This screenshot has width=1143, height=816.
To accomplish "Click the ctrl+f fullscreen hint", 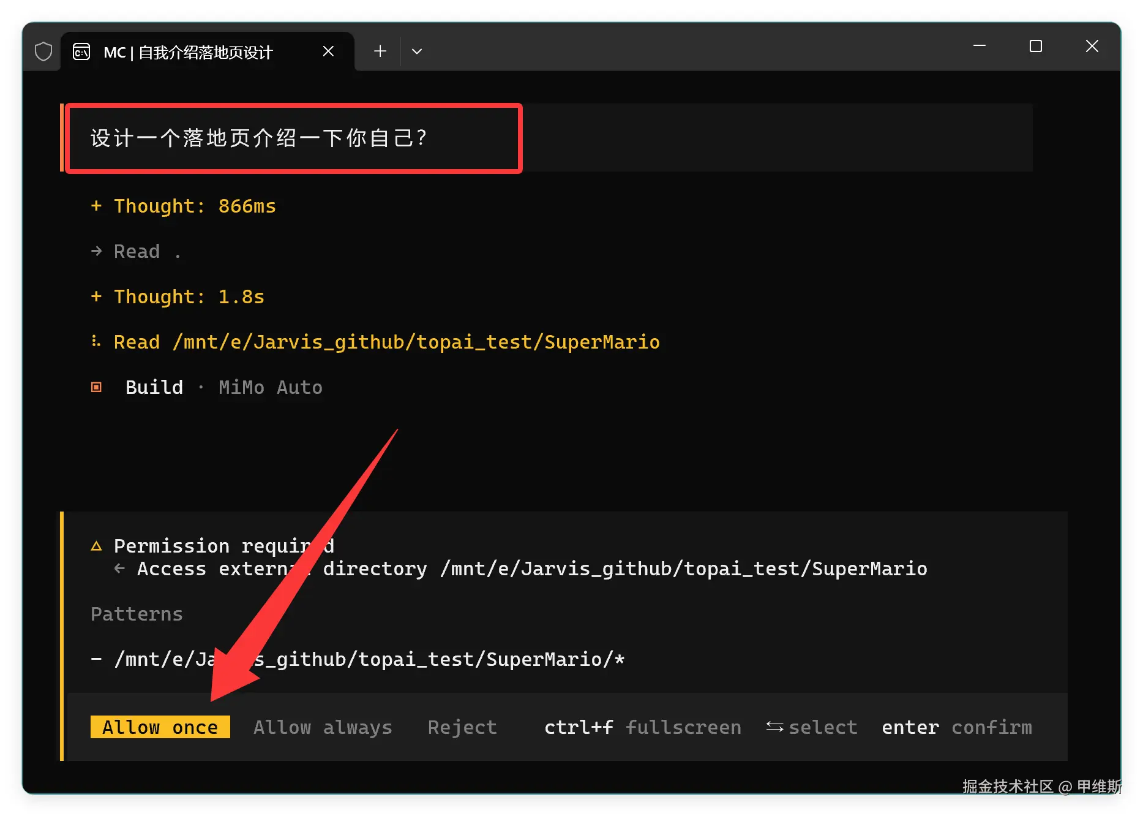I will click(x=643, y=727).
